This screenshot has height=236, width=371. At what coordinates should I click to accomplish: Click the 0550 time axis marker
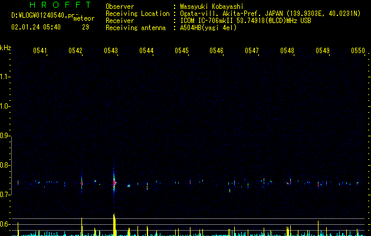tap(358, 51)
